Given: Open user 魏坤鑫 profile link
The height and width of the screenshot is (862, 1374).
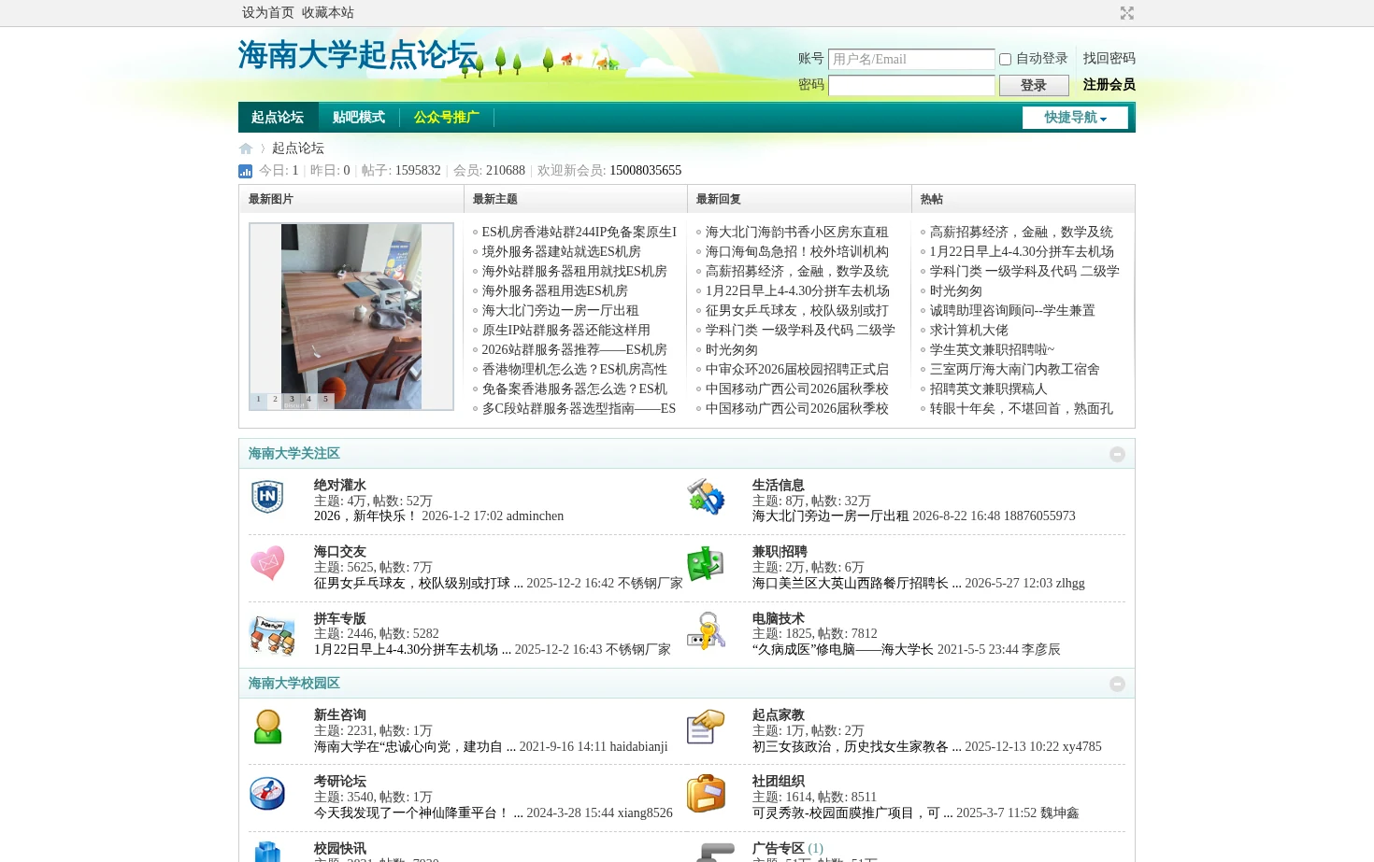Looking at the screenshot, I should pos(1060,813).
